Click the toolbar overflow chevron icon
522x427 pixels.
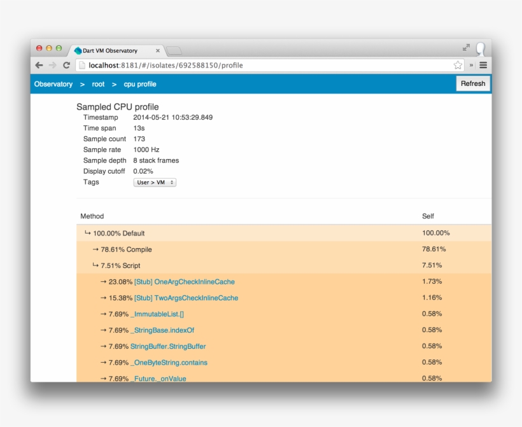pos(472,65)
